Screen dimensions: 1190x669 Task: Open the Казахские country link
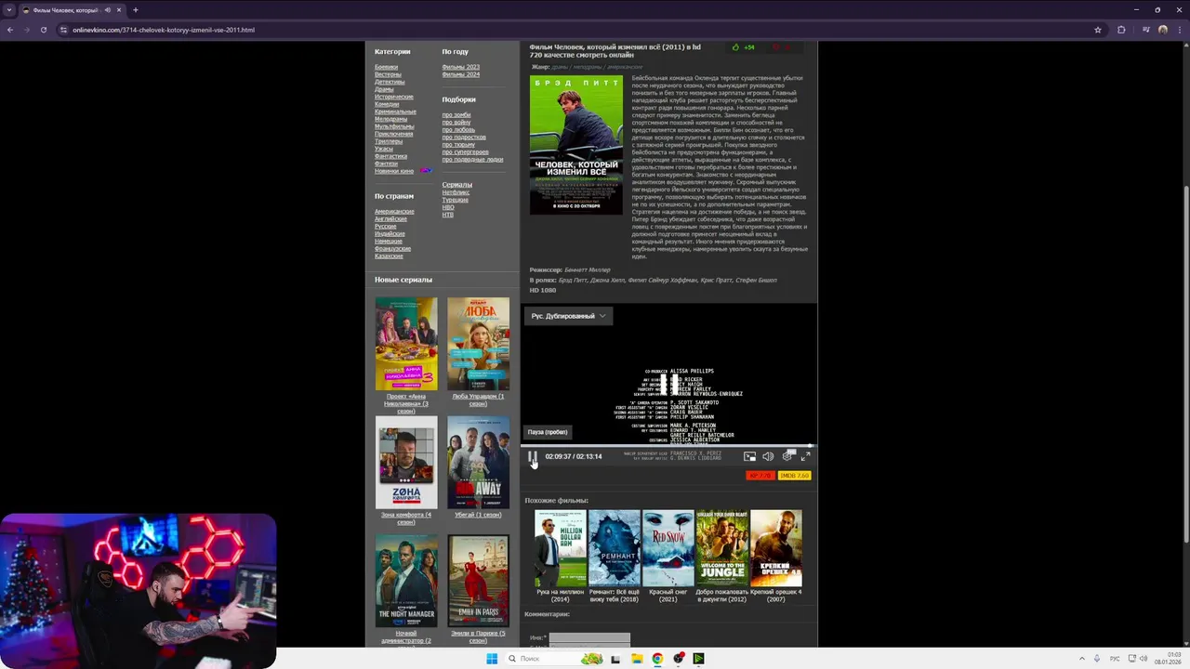pos(389,256)
